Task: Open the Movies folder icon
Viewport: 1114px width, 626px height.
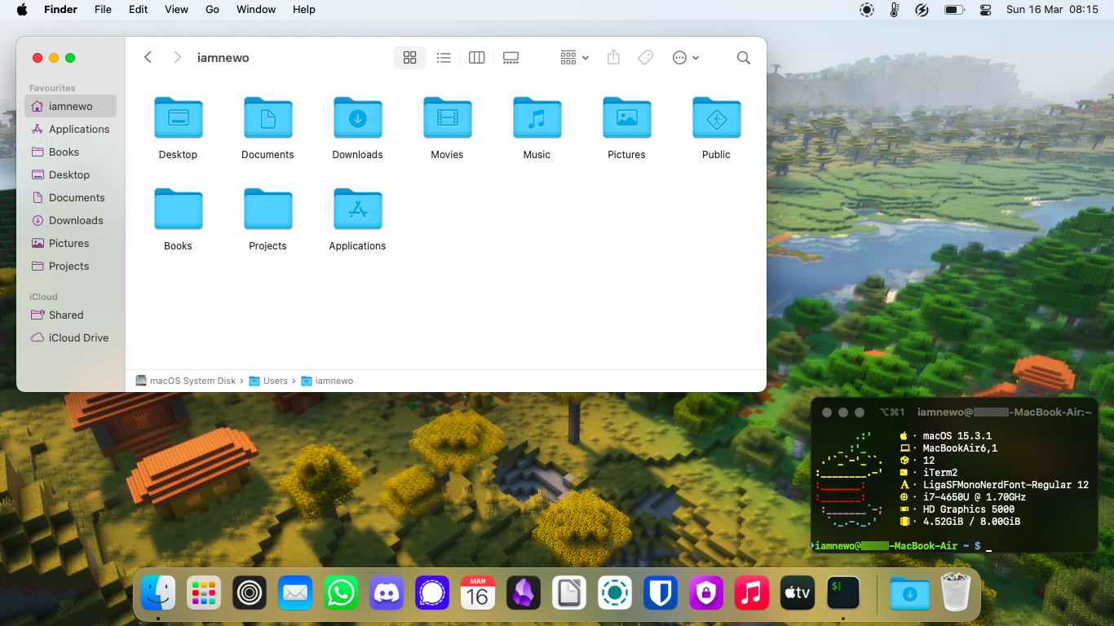Action: pos(447,118)
